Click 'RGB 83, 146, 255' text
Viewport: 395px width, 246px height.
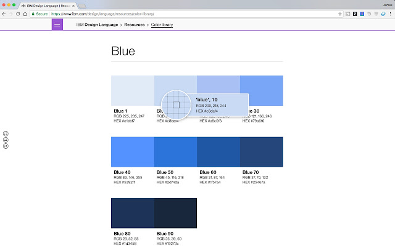pyautogui.click(x=128, y=177)
